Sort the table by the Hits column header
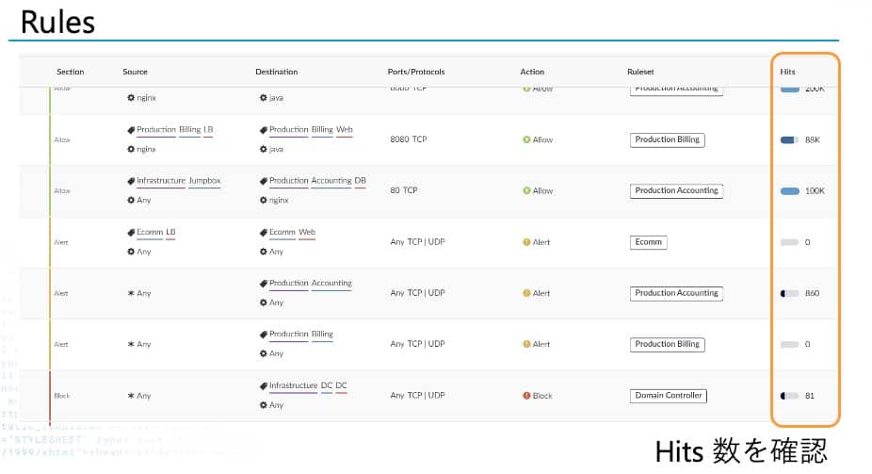This screenshot has height=474, width=872. pyautogui.click(x=787, y=72)
